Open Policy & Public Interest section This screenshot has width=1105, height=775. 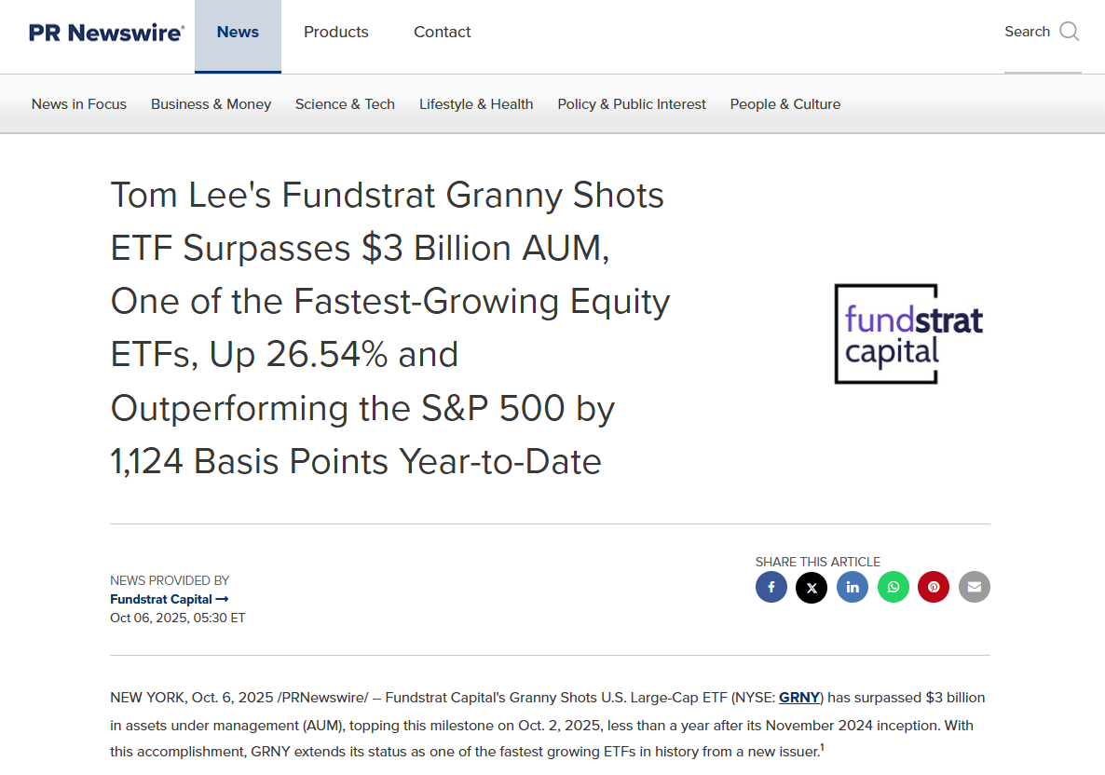(632, 104)
